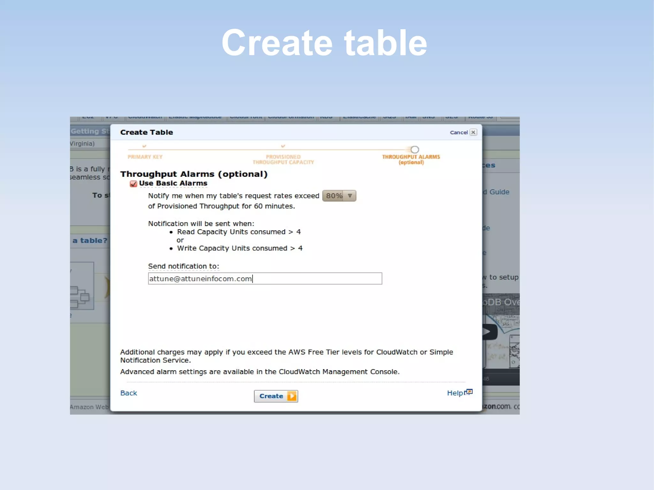This screenshot has width=654, height=490.
Task: Click the orange arrow icon on Create button
Action: pyautogui.click(x=292, y=396)
